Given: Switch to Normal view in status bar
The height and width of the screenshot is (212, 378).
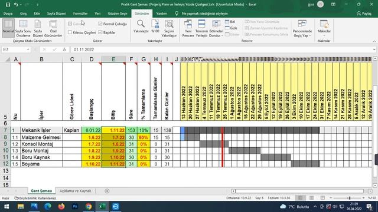Looking at the screenshot, I should [x=300, y=198].
